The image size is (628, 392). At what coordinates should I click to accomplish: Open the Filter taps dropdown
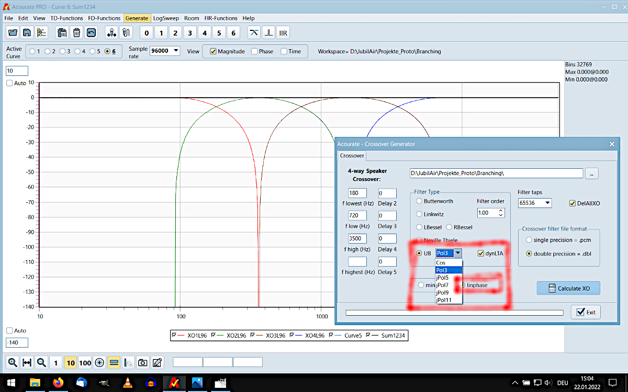(547, 203)
